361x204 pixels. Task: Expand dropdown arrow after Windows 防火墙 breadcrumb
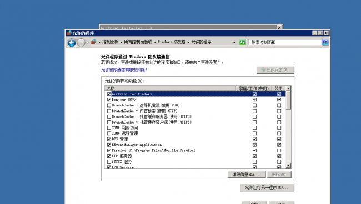[x=188, y=42]
